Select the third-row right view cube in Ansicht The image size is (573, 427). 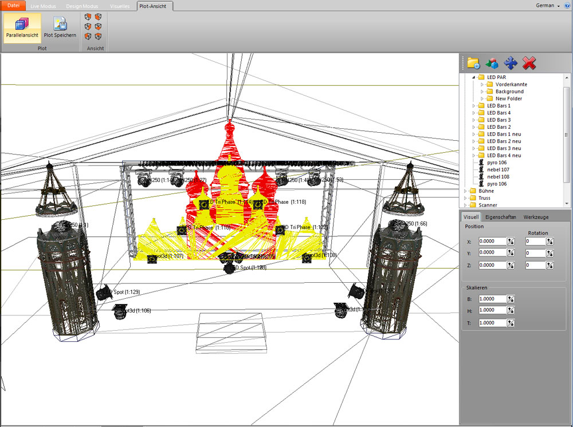pos(99,36)
